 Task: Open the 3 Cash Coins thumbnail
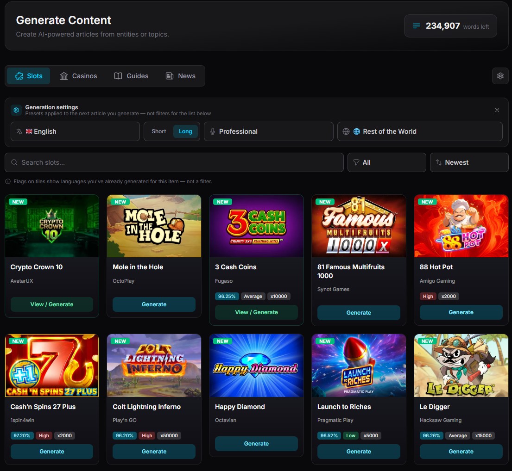256,226
